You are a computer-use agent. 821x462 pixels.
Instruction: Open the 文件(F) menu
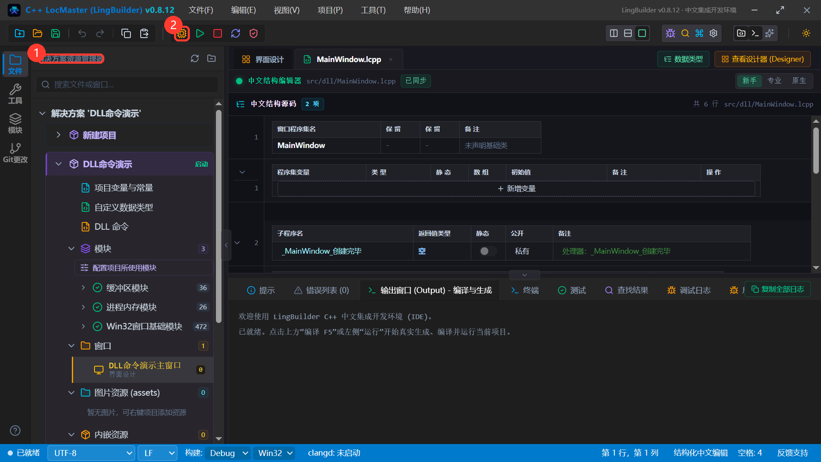201,10
